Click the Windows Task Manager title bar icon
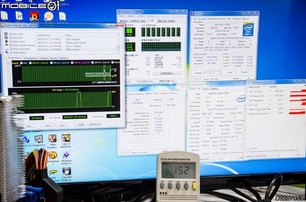306x202 pixels. [119, 11]
